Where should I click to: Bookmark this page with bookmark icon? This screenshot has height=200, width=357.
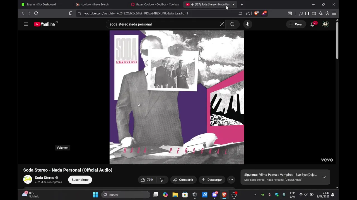[71, 13]
